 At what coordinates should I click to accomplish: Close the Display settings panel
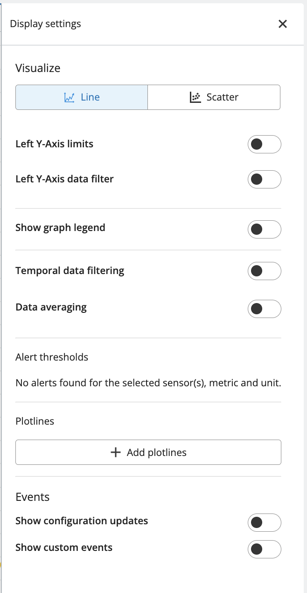point(282,24)
